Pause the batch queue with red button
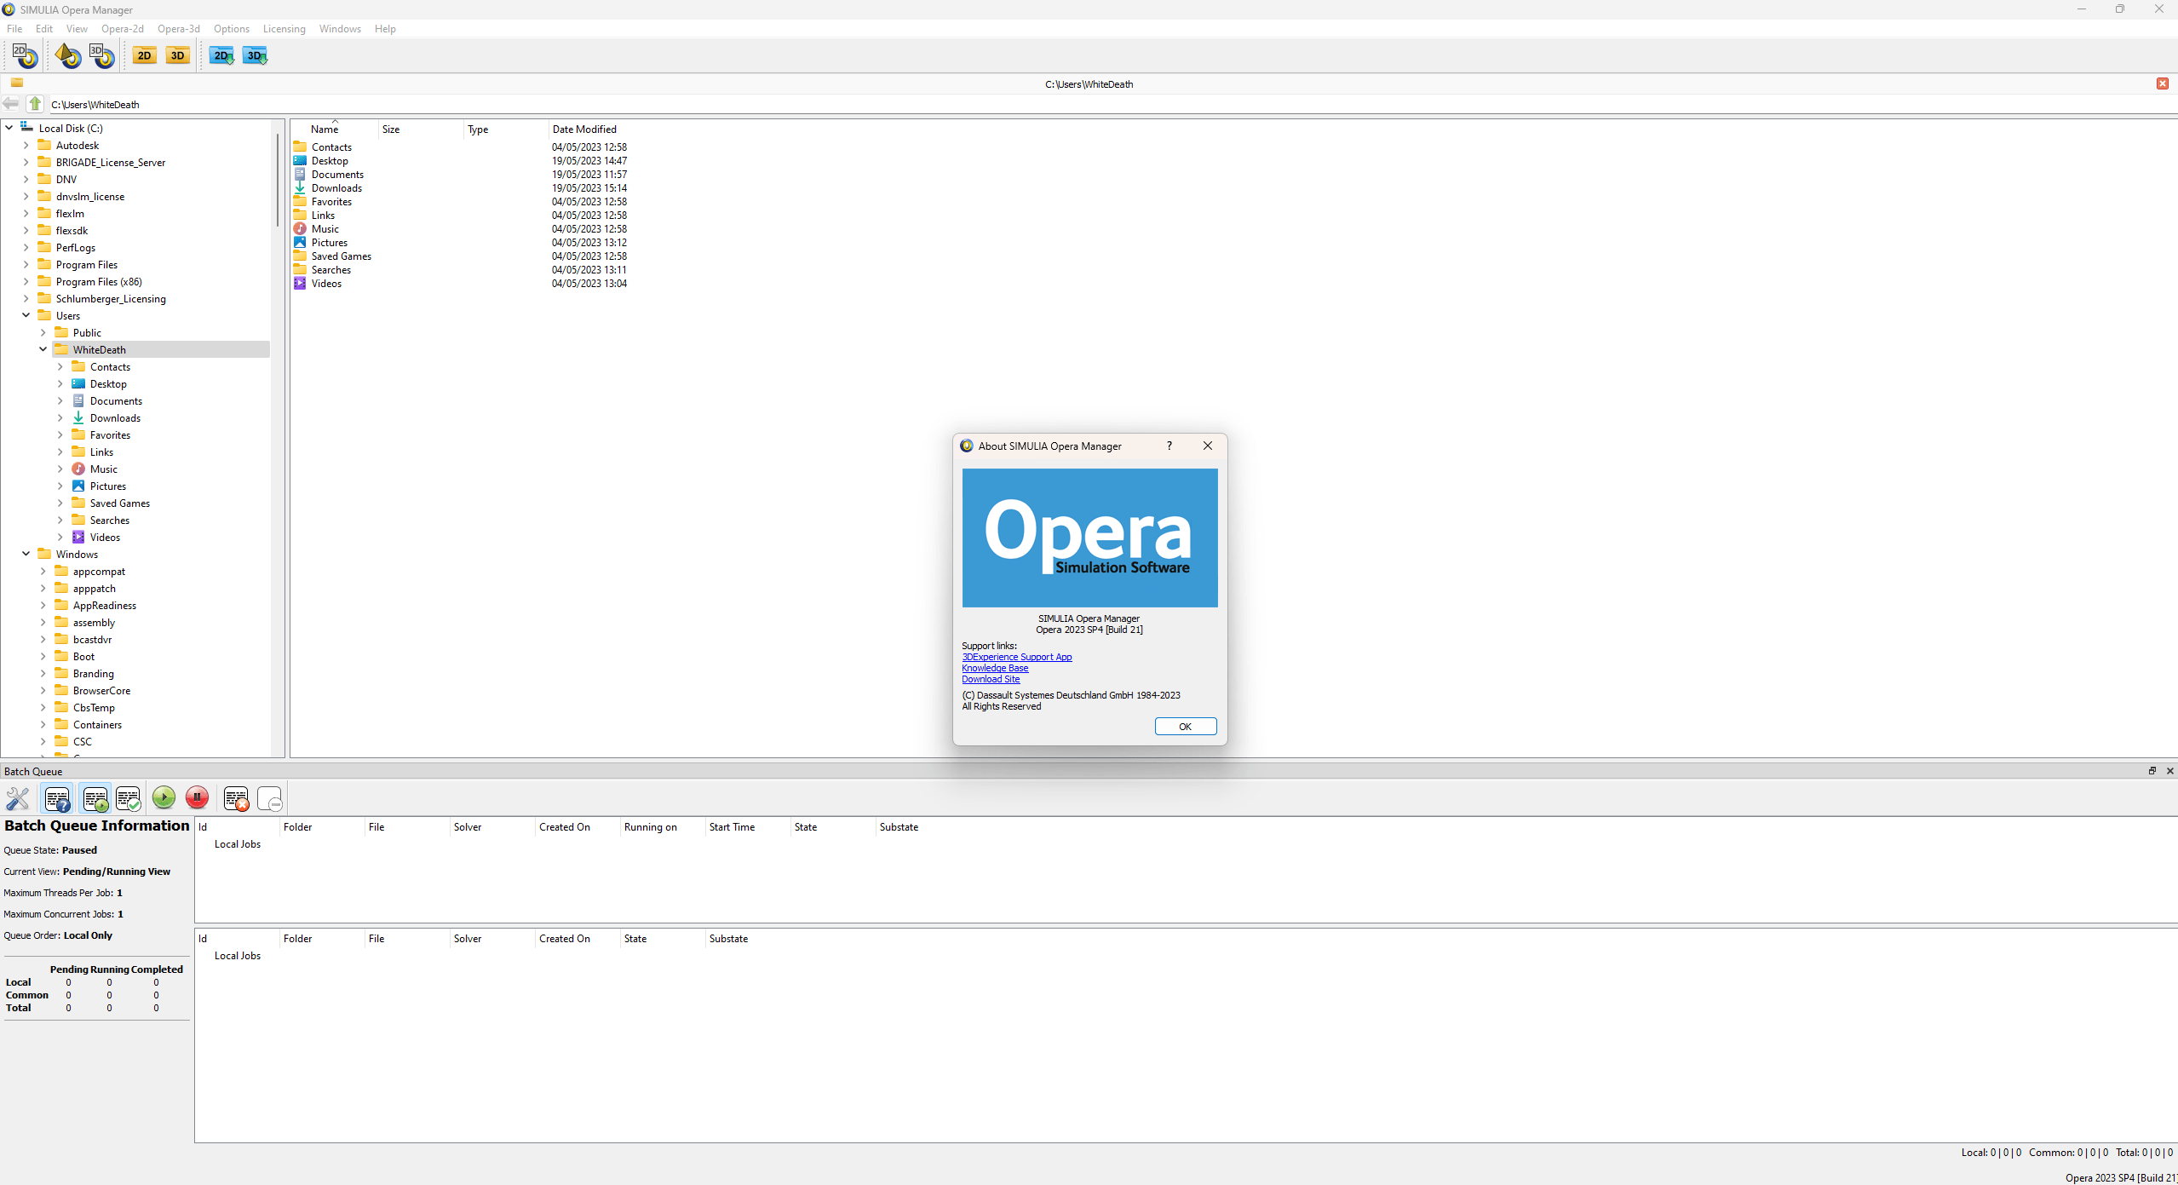2178x1185 pixels. [197, 797]
